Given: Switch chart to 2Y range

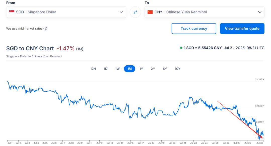Looking at the screenshot, I should pyautogui.click(x=153, y=69).
